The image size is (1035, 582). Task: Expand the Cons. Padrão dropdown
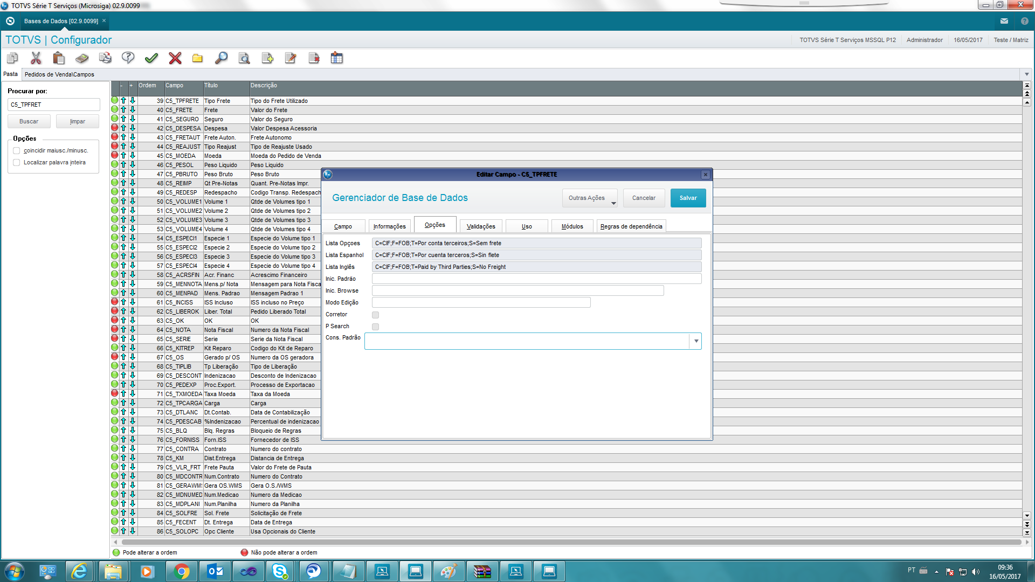696,341
